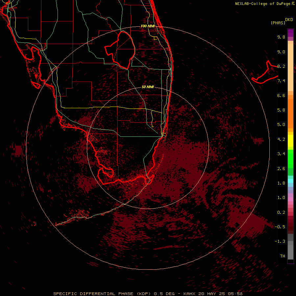
Task: Click the [PHAS] units label
Action: 278,23
